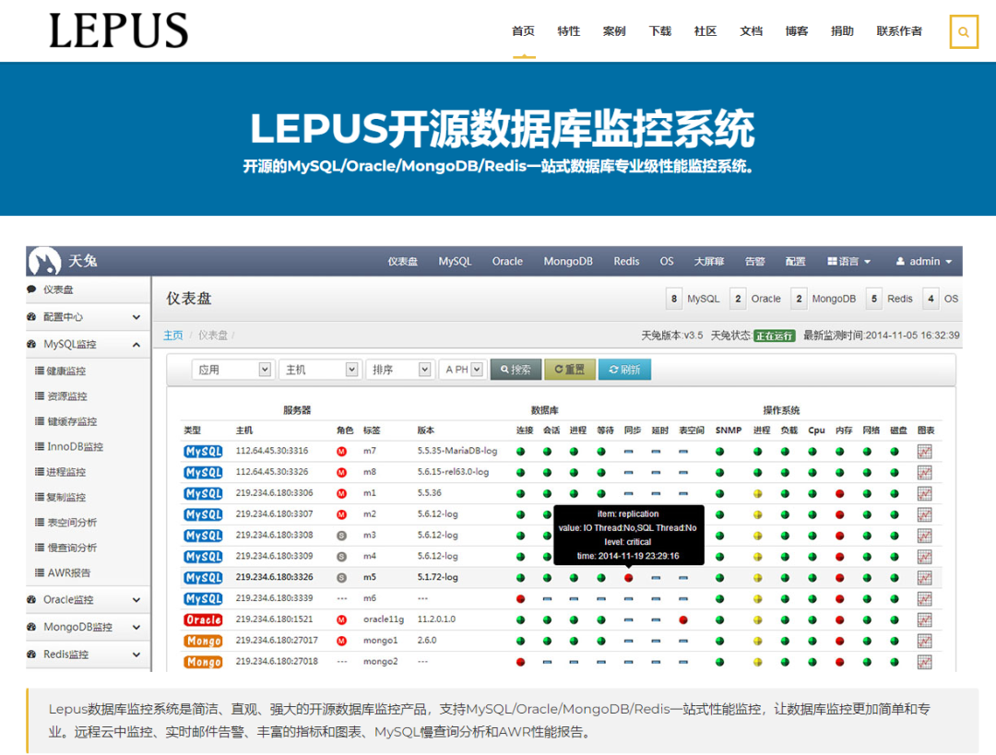Viewport: 996px width, 755px height.
Task: Click the Redis count badge 5
Action: (x=874, y=299)
